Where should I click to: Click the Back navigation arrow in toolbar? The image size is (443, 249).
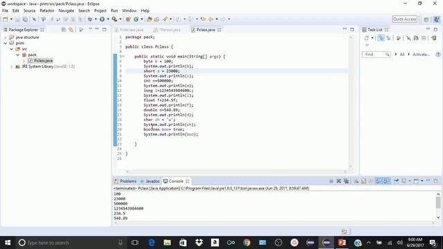click(x=210, y=19)
